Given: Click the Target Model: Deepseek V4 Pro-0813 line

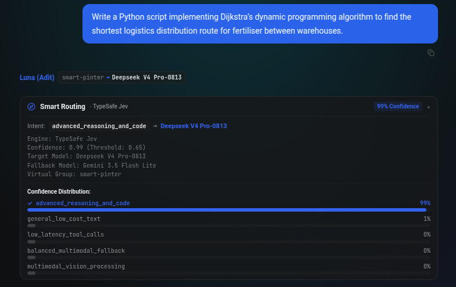Looking at the screenshot, I should coord(87,156).
